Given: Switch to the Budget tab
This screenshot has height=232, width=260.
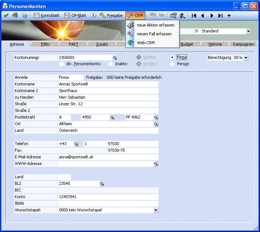Looking at the screenshot, I should click(x=187, y=44).
